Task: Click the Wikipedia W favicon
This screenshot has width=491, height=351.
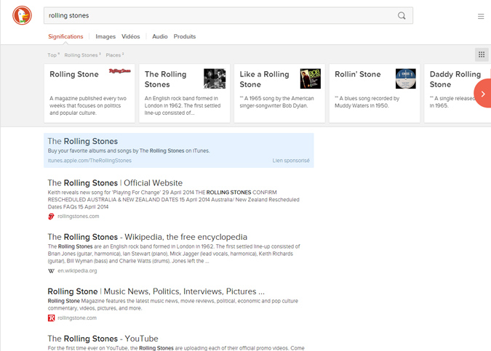Action: (x=51, y=270)
